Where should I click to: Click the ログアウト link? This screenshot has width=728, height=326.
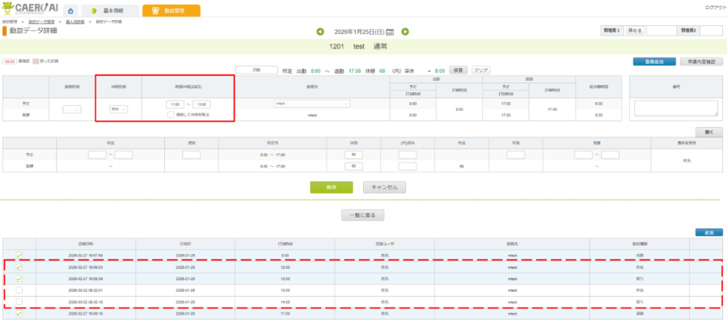point(715,6)
